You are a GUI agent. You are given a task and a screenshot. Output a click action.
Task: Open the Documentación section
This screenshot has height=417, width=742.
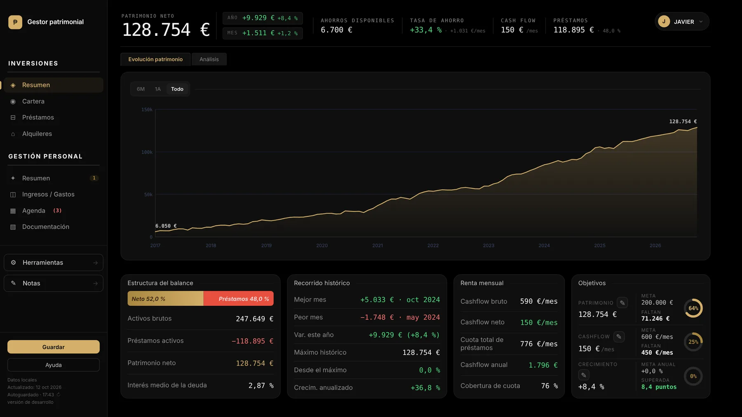coord(54,227)
